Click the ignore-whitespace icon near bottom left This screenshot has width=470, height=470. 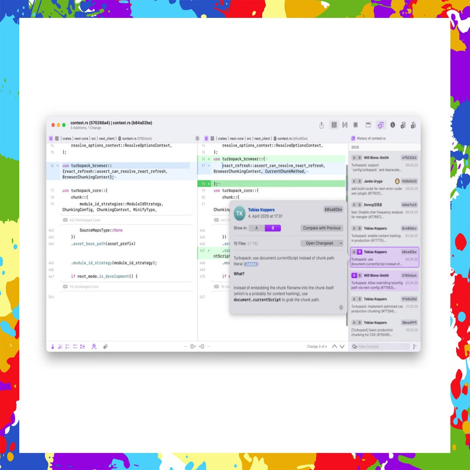94,347
